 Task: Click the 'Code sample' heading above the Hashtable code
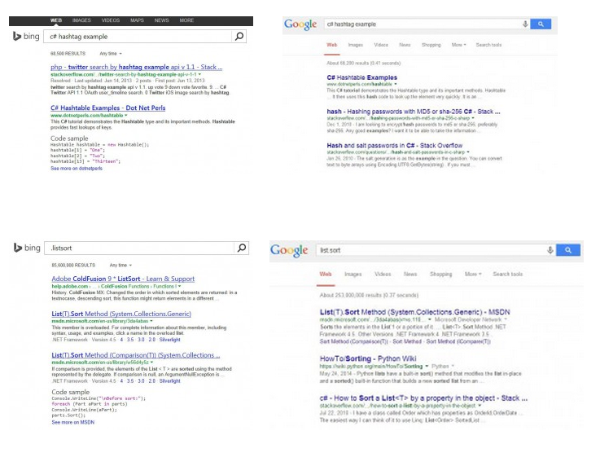pyautogui.click(x=69, y=138)
